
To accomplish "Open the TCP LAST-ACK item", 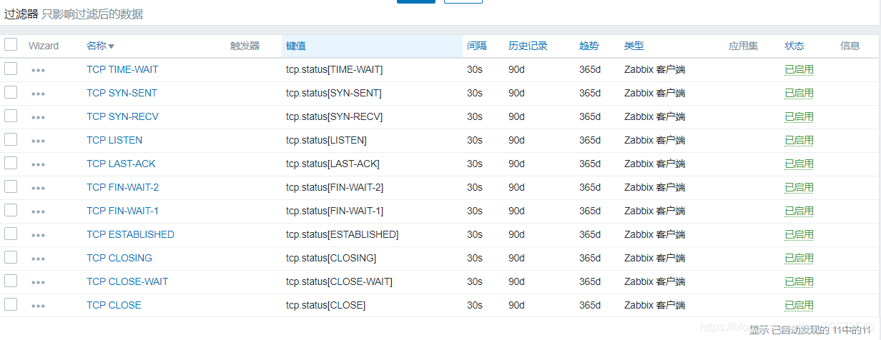I will coord(121,164).
